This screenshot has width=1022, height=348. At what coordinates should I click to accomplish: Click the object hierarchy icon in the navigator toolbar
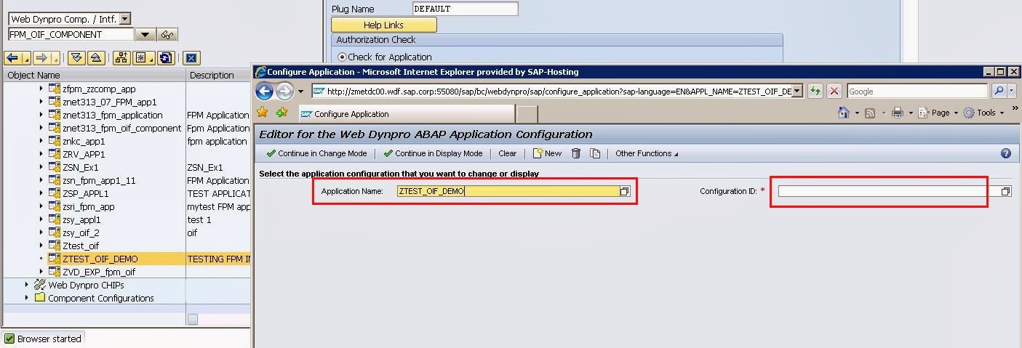pos(121,58)
